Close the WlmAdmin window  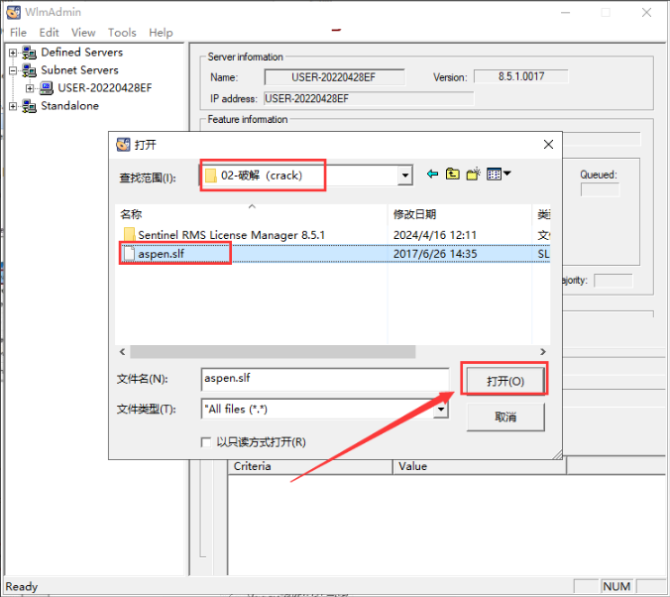point(646,13)
